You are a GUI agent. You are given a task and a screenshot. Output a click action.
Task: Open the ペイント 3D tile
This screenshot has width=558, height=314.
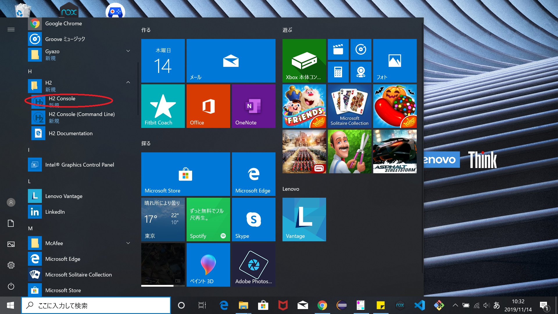coord(208,265)
